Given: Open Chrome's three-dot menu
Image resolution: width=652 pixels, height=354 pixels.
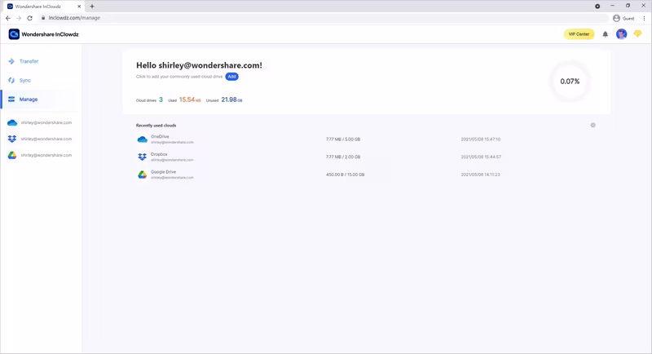Looking at the screenshot, I should pyautogui.click(x=642, y=17).
